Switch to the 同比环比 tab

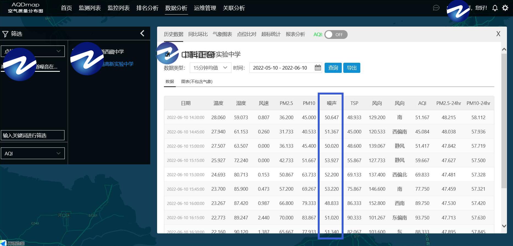(198, 34)
